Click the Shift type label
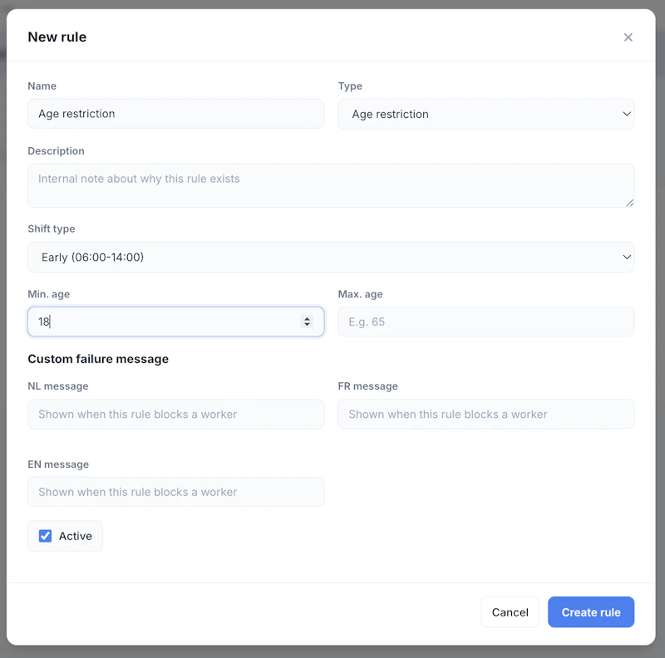 coord(52,229)
